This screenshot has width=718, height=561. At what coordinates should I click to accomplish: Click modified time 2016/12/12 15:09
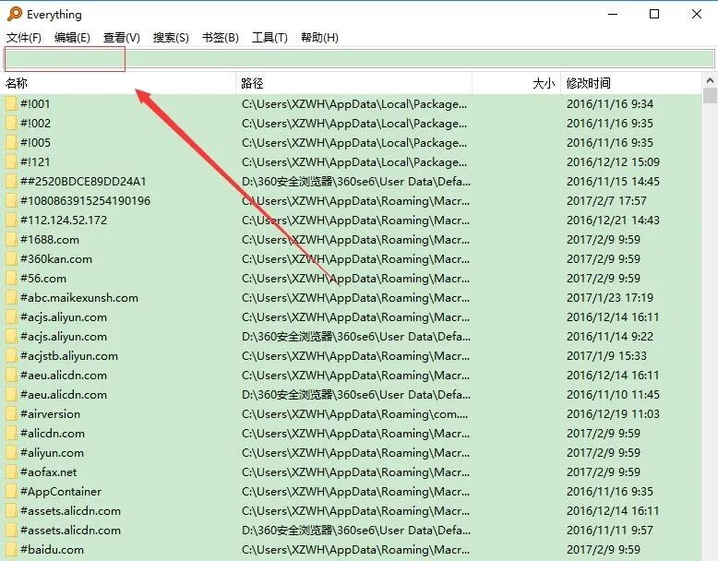(x=613, y=162)
